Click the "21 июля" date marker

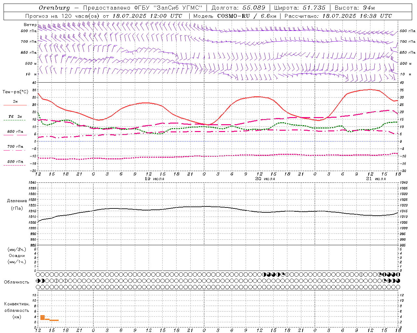376,179
